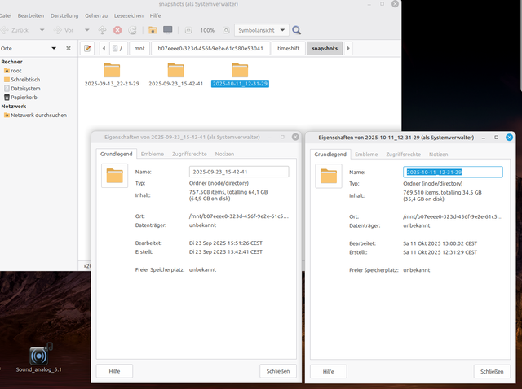Switch to Zugriffsrechte tab in 2025-10-11 properties

(404, 155)
